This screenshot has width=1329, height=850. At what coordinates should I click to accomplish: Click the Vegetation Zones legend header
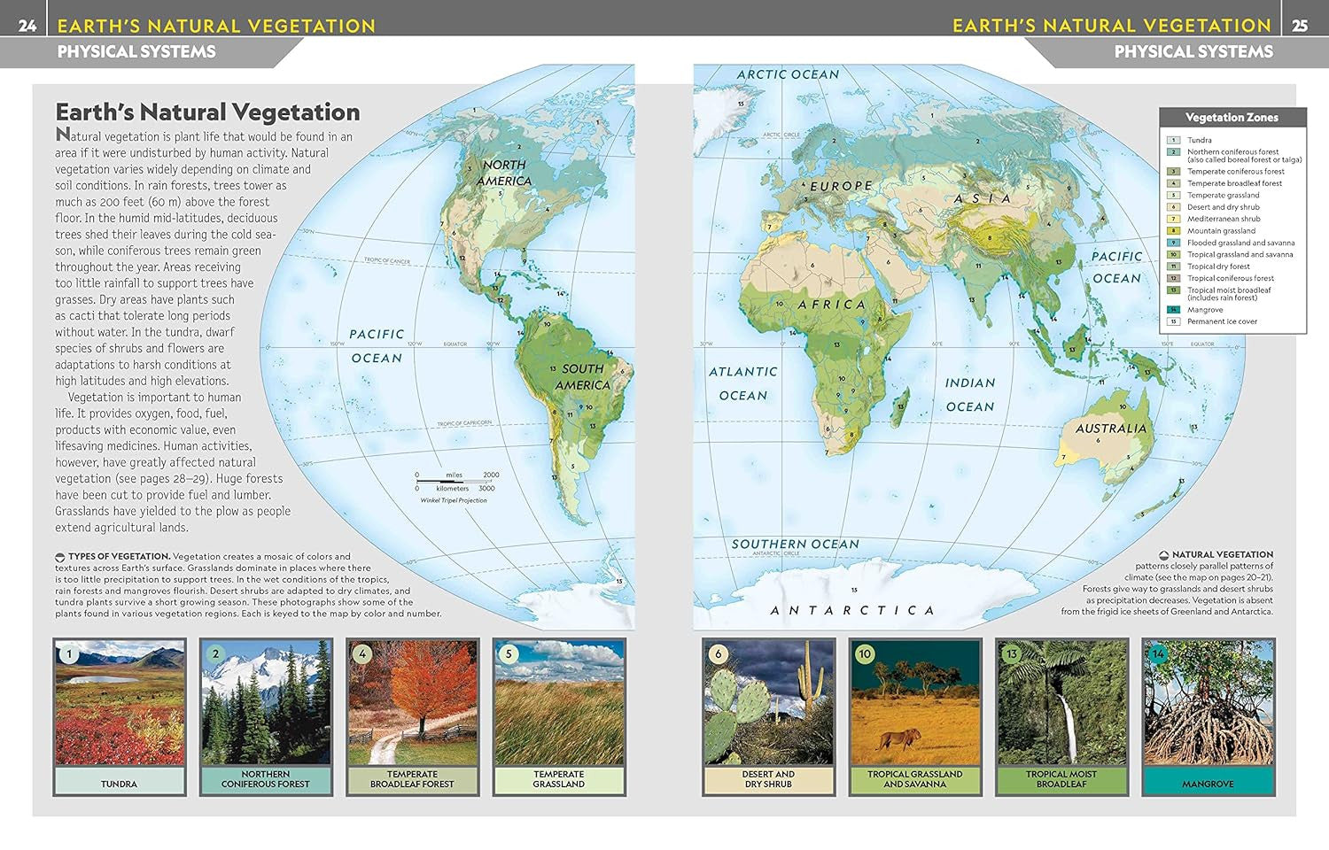coord(1232,117)
